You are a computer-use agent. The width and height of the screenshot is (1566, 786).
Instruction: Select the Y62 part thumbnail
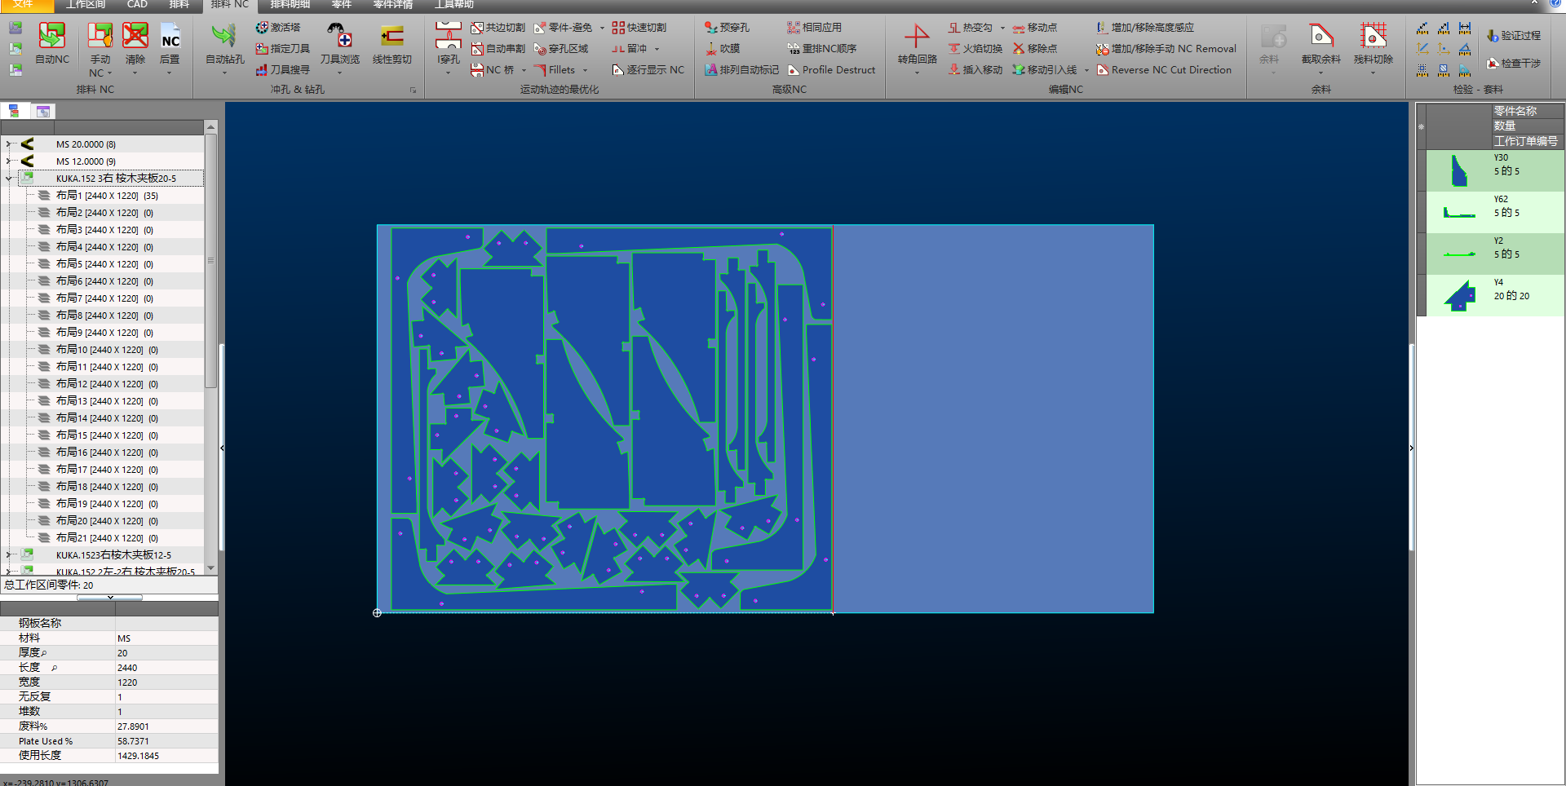(1458, 212)
